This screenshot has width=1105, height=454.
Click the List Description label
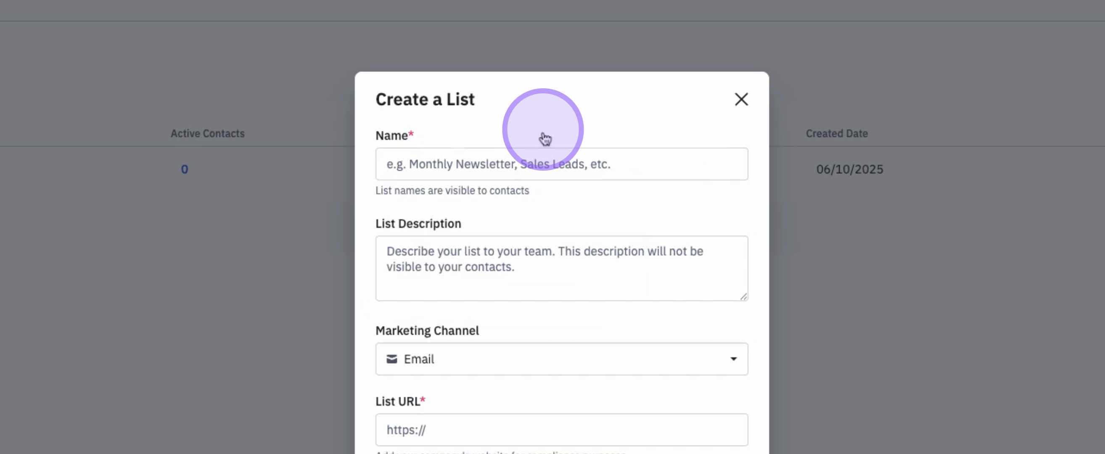click(418, 224)
